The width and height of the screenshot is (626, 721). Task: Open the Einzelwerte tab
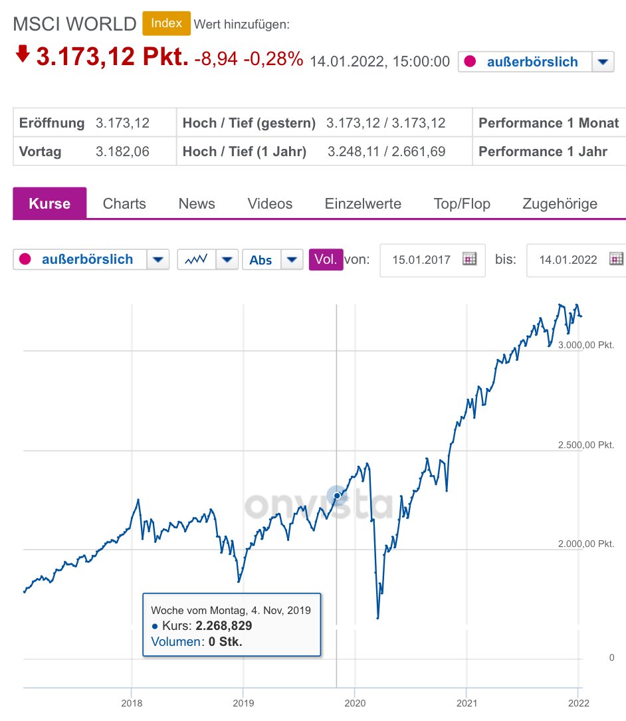[x=363, y=203]
